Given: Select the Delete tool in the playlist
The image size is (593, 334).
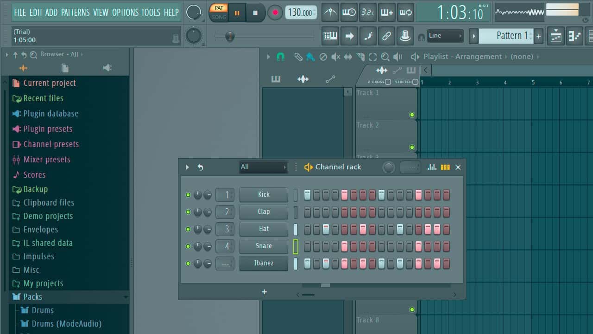Looking at the screenshot, I should point(323,56).
